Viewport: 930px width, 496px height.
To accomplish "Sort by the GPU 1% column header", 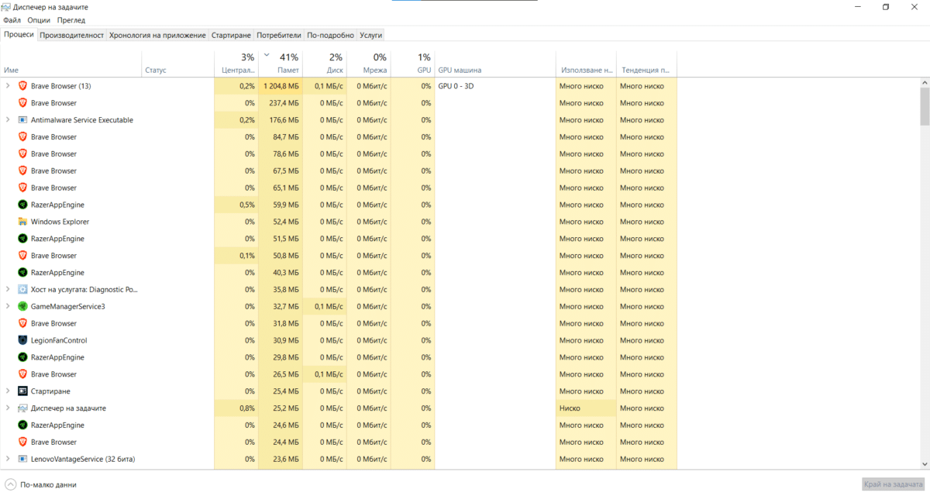I will tap(413, 64).
